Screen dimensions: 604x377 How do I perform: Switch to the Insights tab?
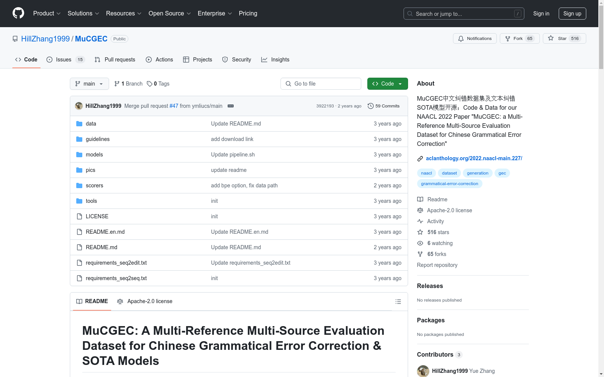click(275, 60)
